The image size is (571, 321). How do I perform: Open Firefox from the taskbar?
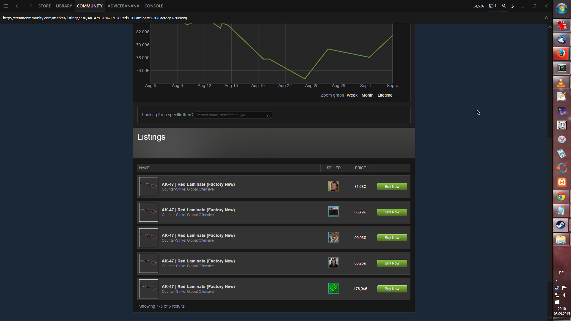pos(561,54)
